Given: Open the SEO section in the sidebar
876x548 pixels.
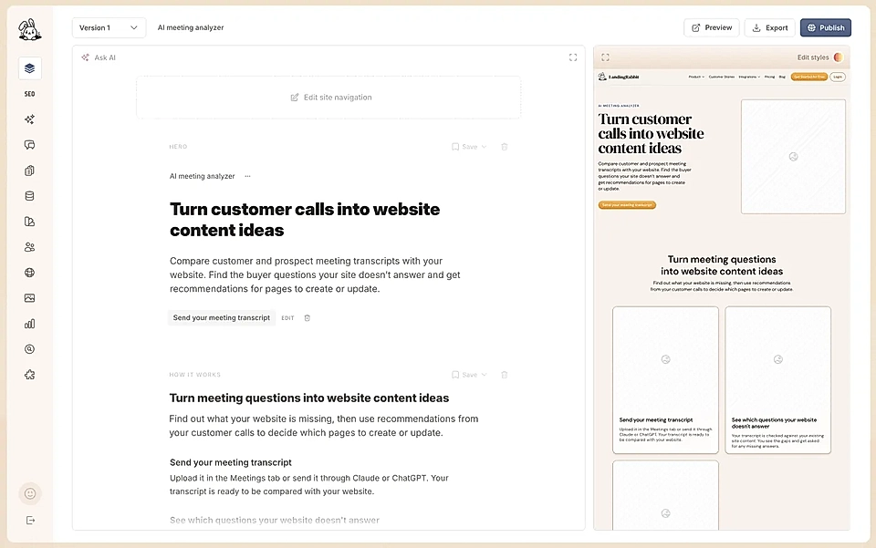Looking at the screenshot, I should pyautogui.click(x=29, y=94).
